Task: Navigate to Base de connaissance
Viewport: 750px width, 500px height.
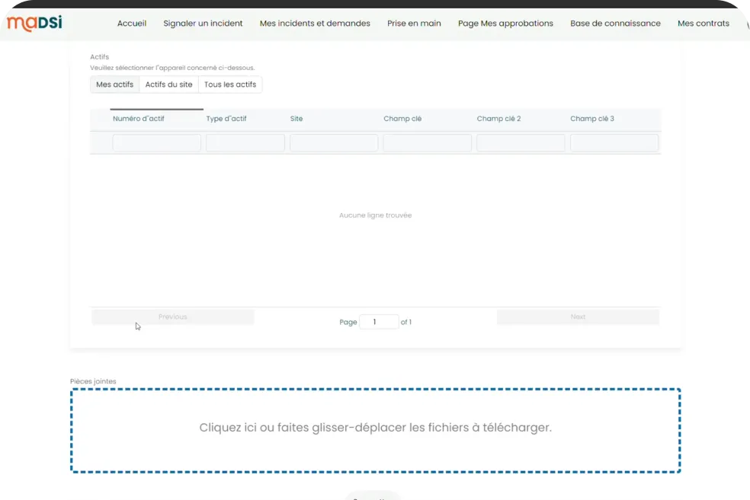Action: [x=615, y=24]
